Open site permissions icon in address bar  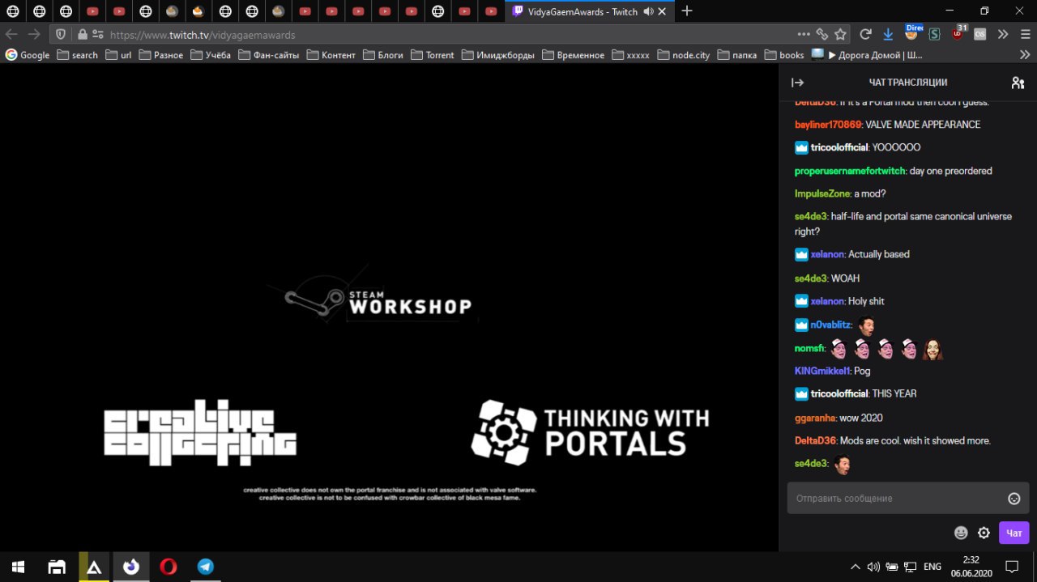point(98,35)
